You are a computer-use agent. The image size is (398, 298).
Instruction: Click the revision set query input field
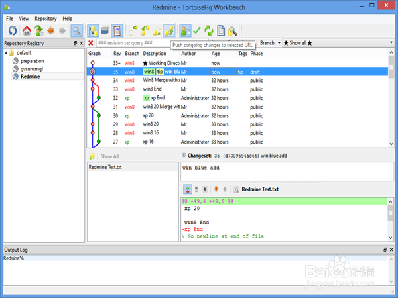coord(153,43)
